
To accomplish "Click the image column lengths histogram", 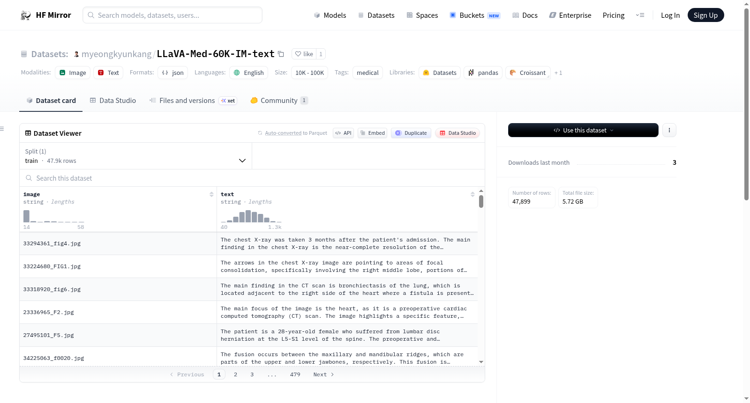I will [x=54, y=216].
